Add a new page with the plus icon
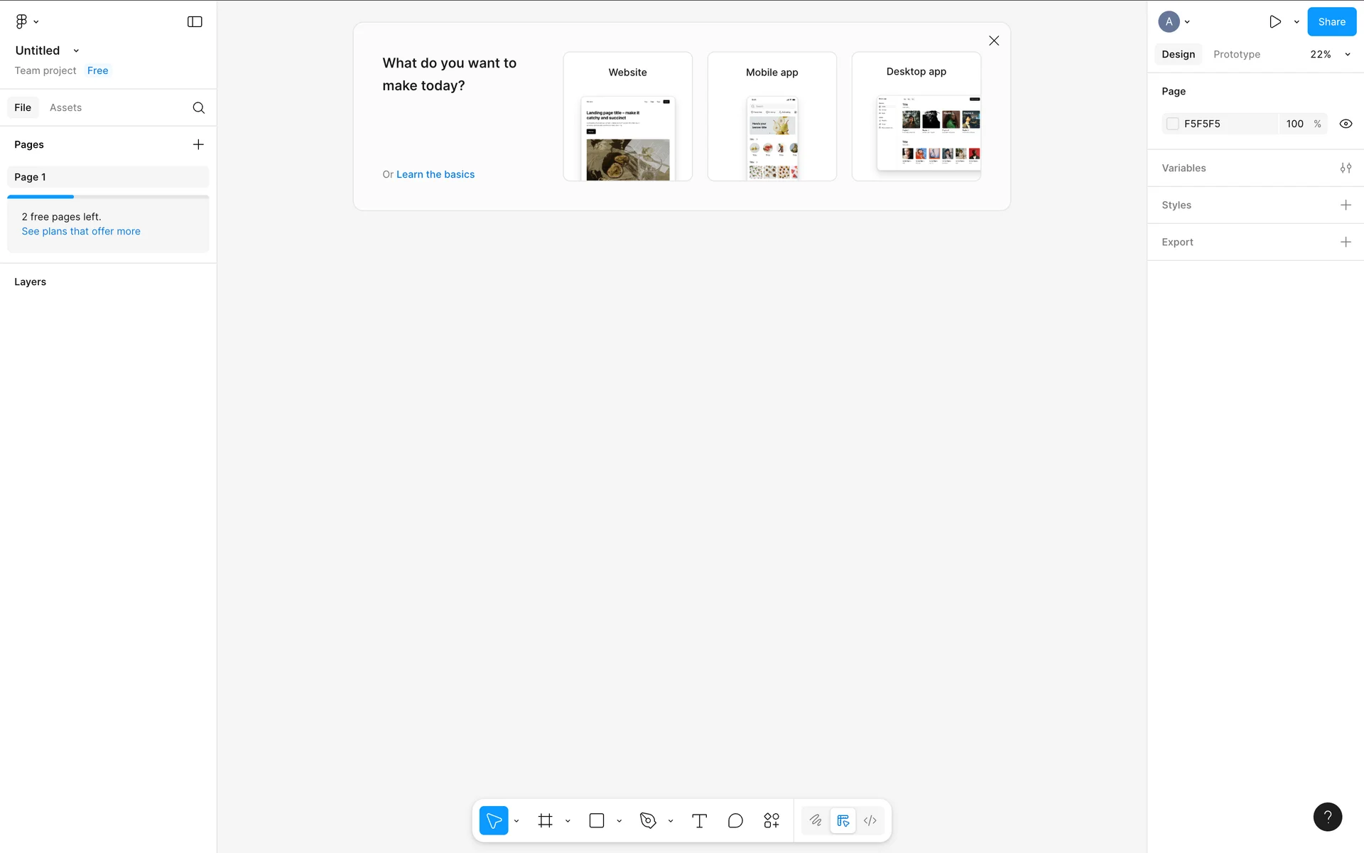 (x=198, y=144)
